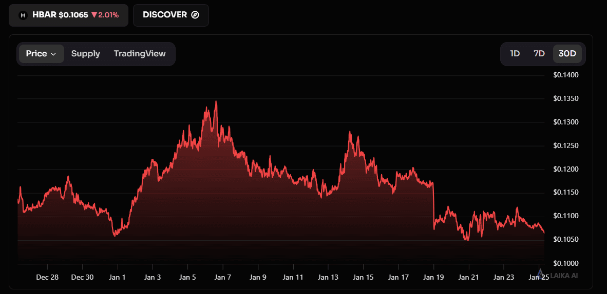The image size is (607, 294).
Task: Click the Dec 28 date label
Action: tap(47, 278)
